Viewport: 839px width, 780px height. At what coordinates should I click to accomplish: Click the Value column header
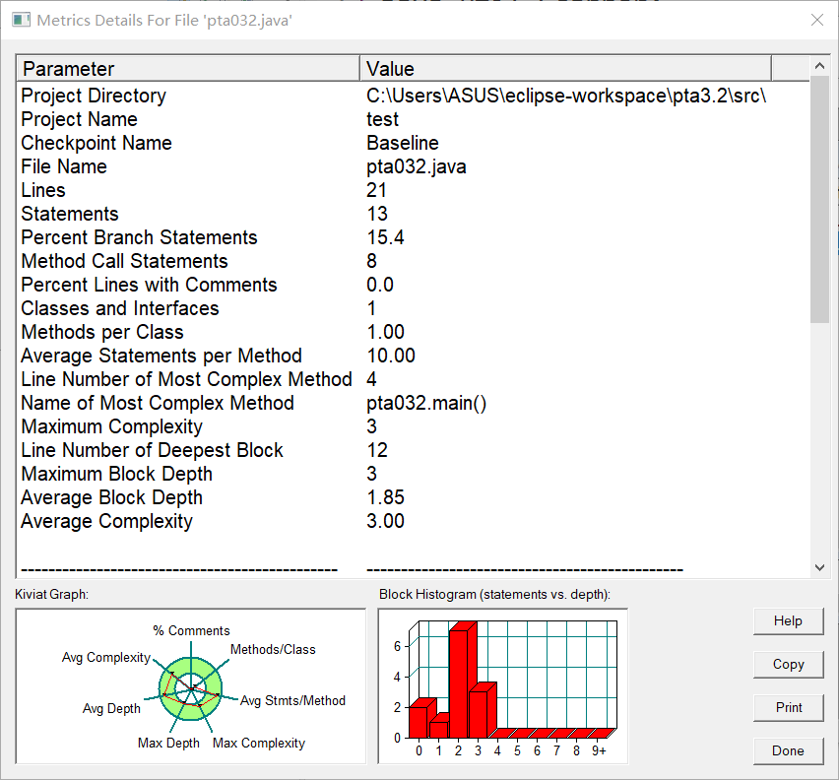565,69
